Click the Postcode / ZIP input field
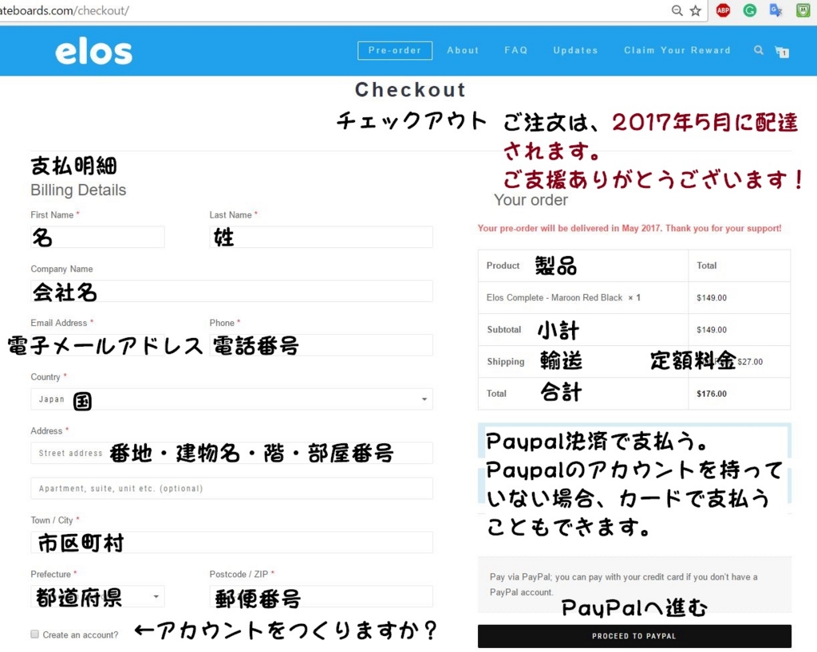Screen dimensions: 817x652 tap(321, 596)
